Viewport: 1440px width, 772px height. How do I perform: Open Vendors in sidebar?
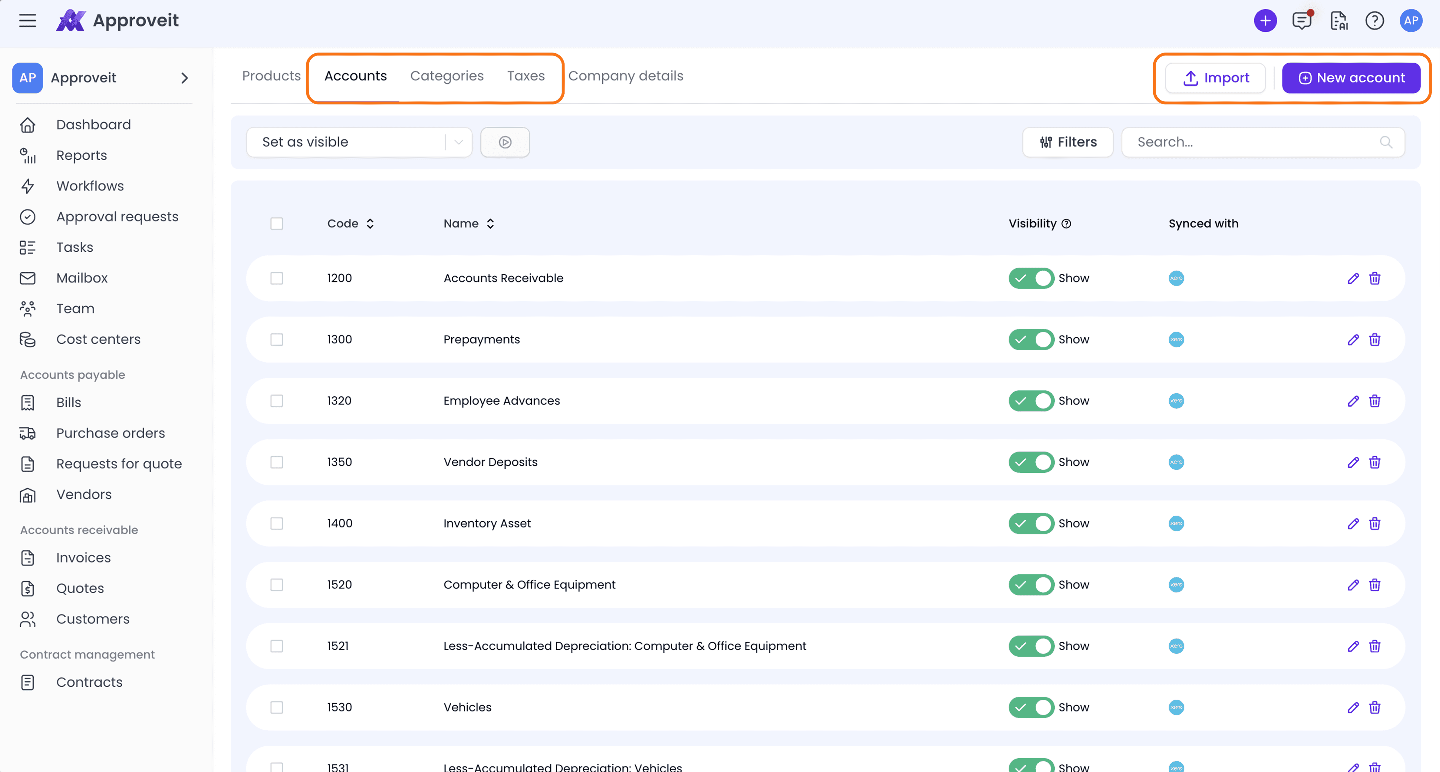(x=84, y=495)
